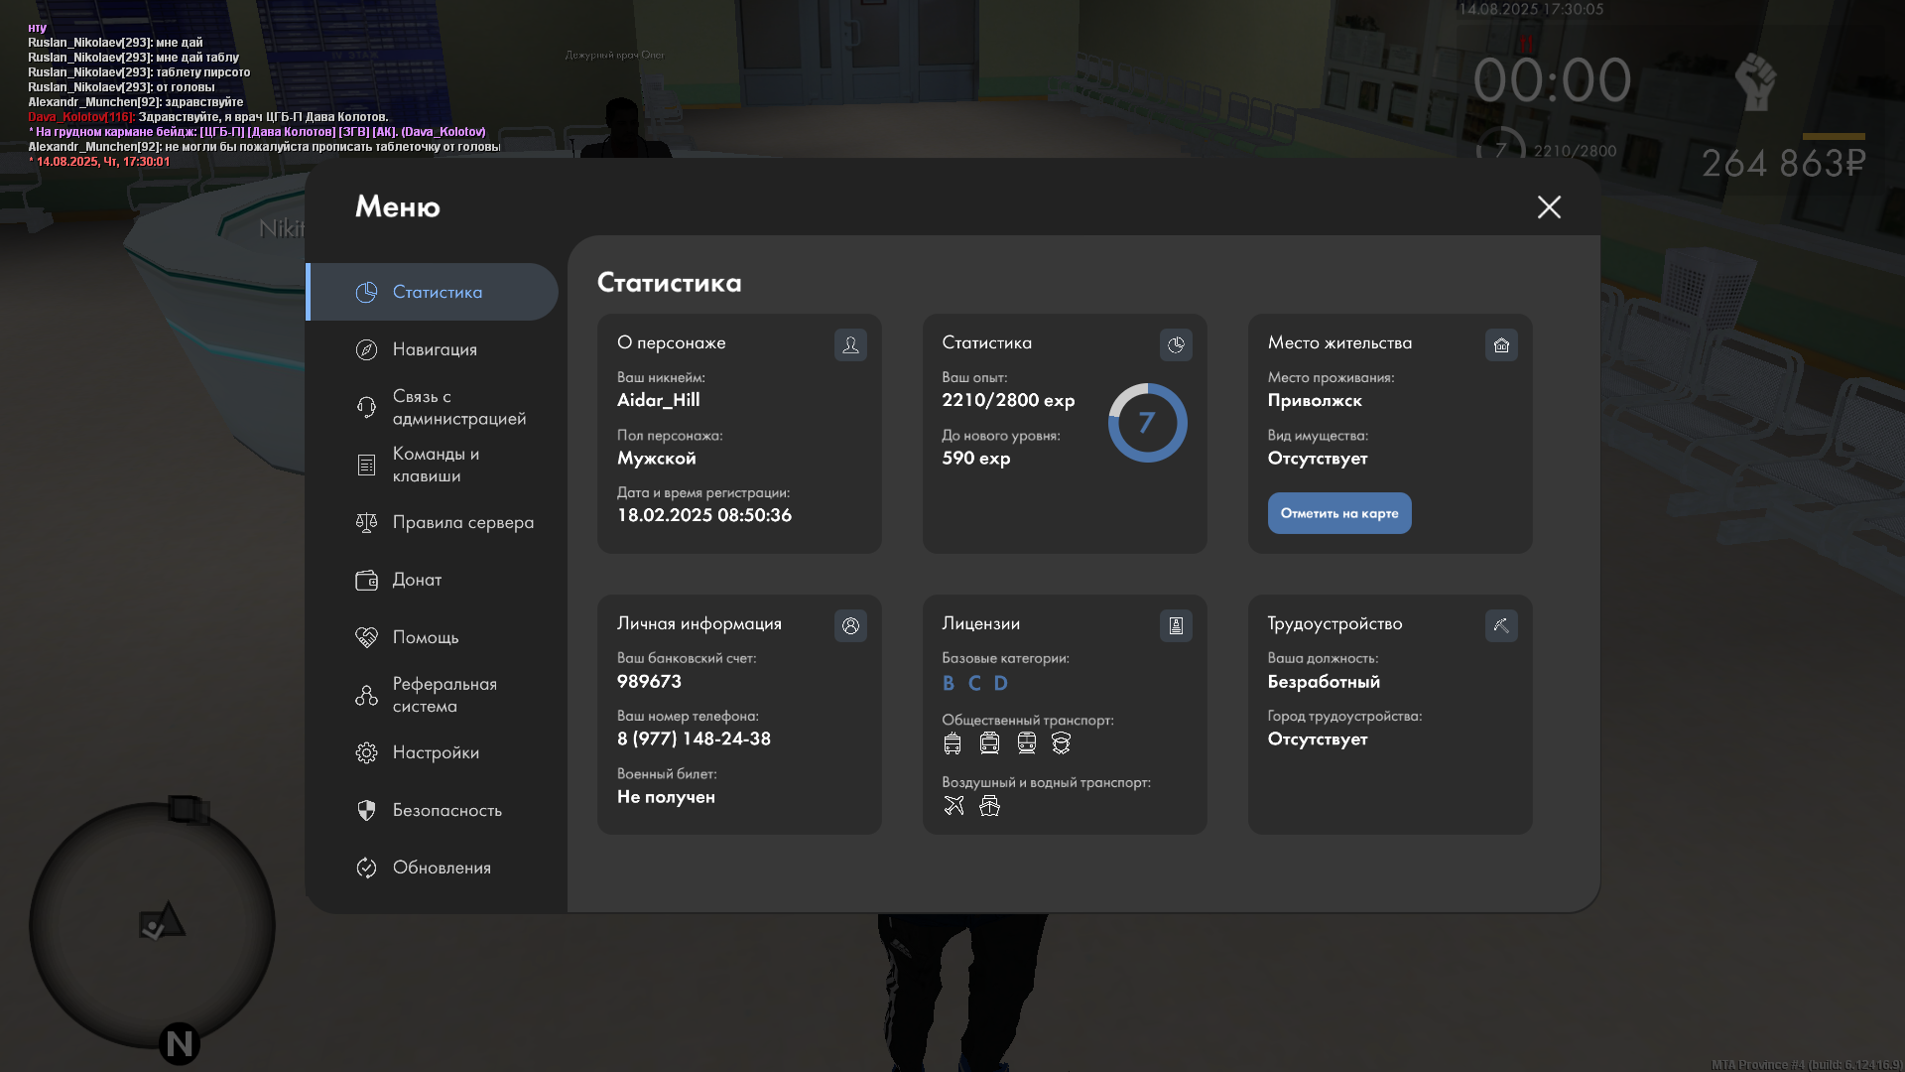This screenshot has width=1905, height=1072.
Task: Open the Донат section
Action: pos(417,580)
